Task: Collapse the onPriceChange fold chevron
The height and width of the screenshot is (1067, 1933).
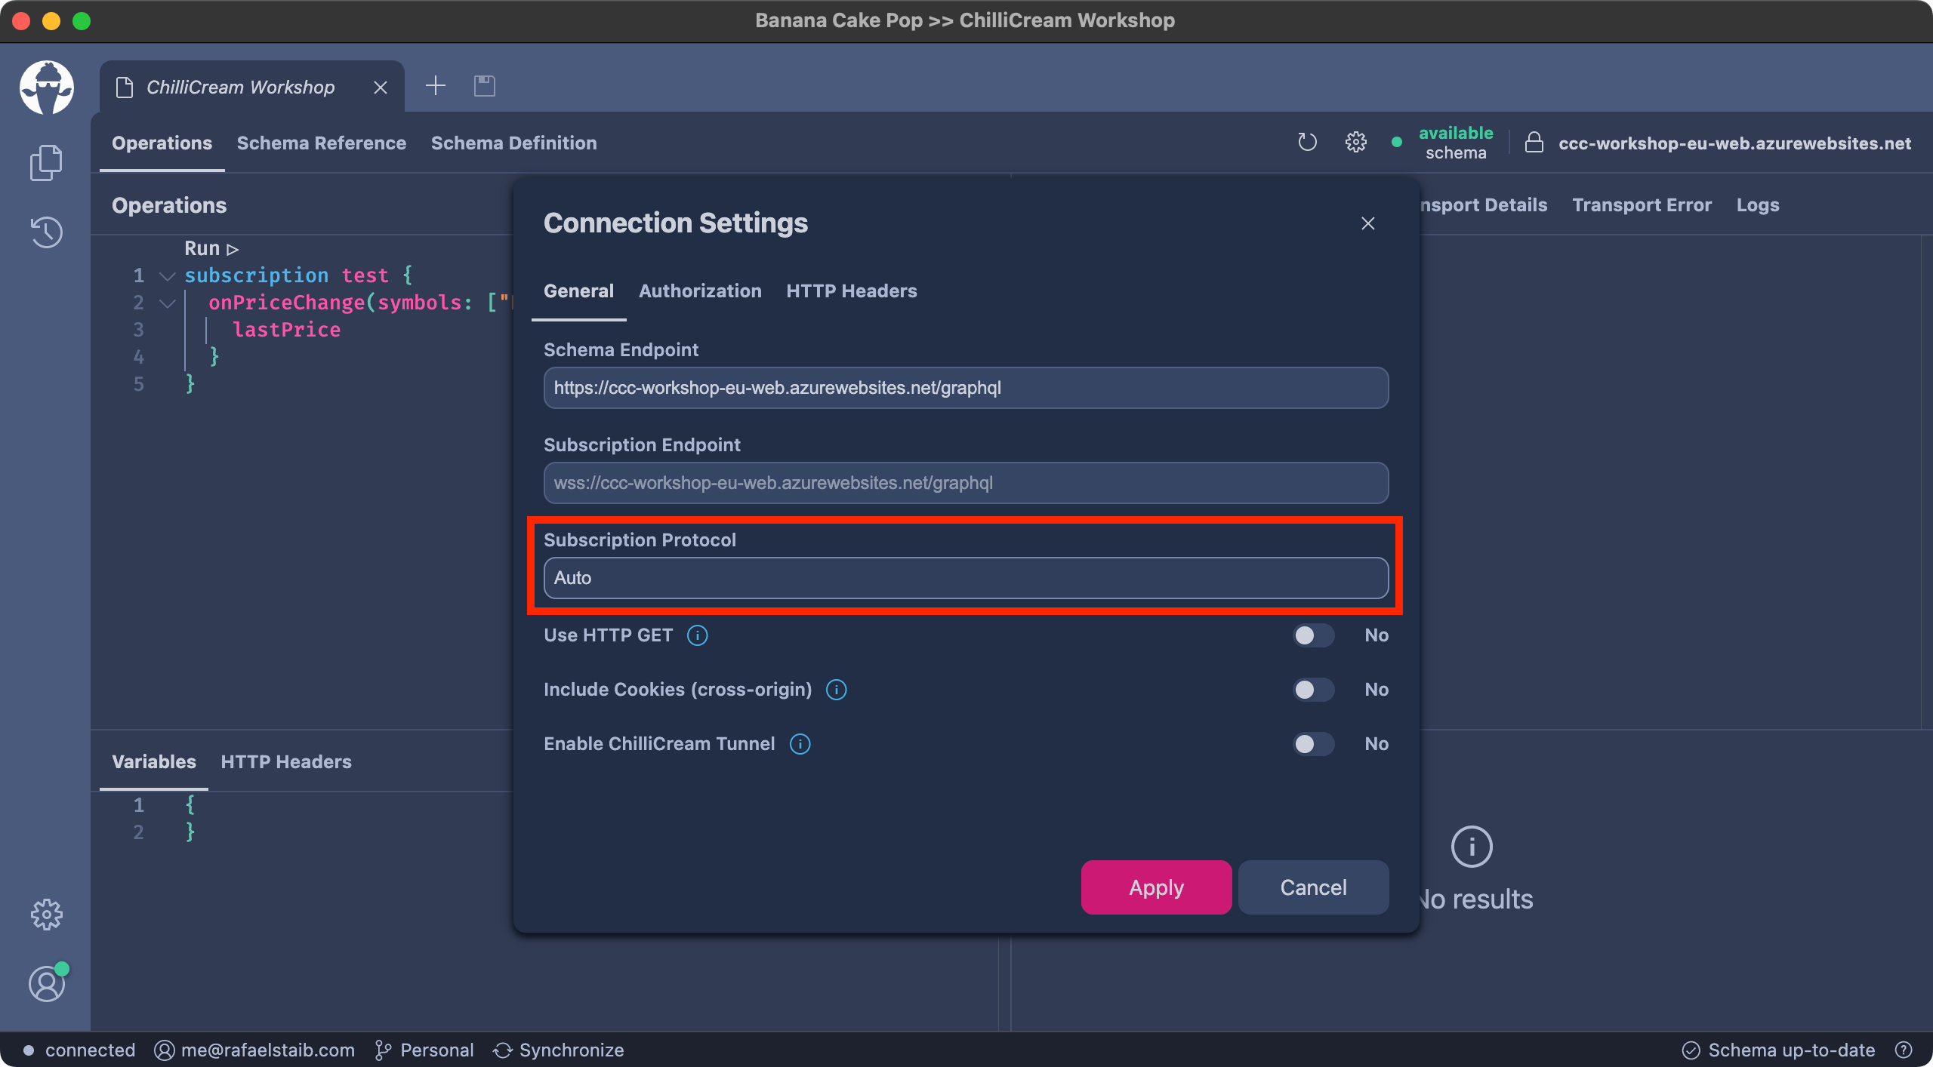Action: [168, 303]
